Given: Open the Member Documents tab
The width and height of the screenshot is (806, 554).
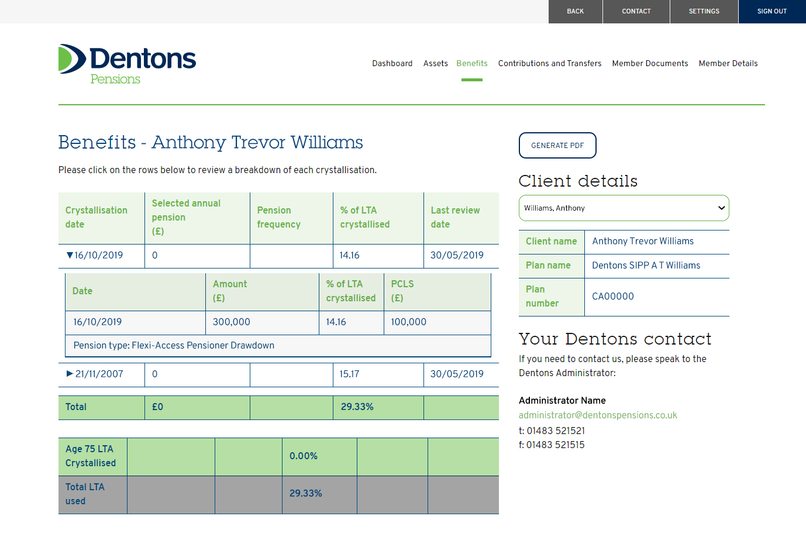Looking at the screenshot, I should pos(650,63).
